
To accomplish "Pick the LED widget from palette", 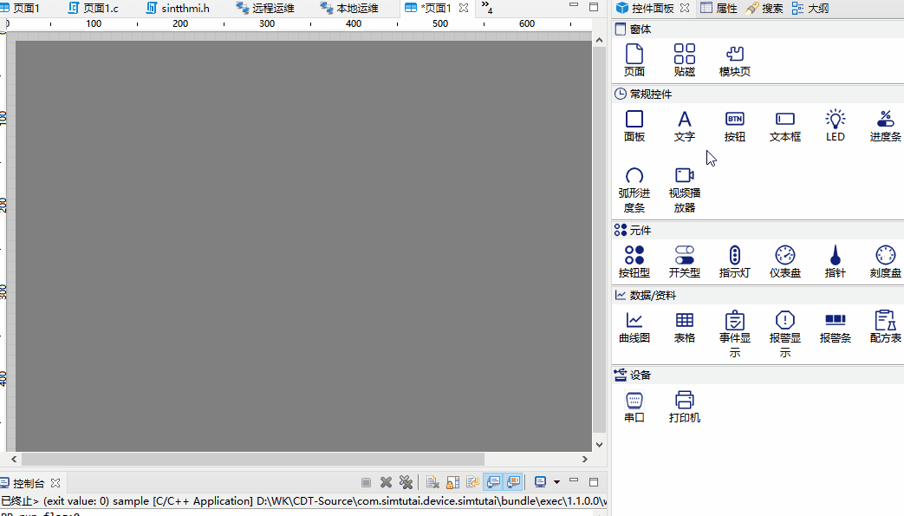I will pyautogui.click(x=835, y=126).
